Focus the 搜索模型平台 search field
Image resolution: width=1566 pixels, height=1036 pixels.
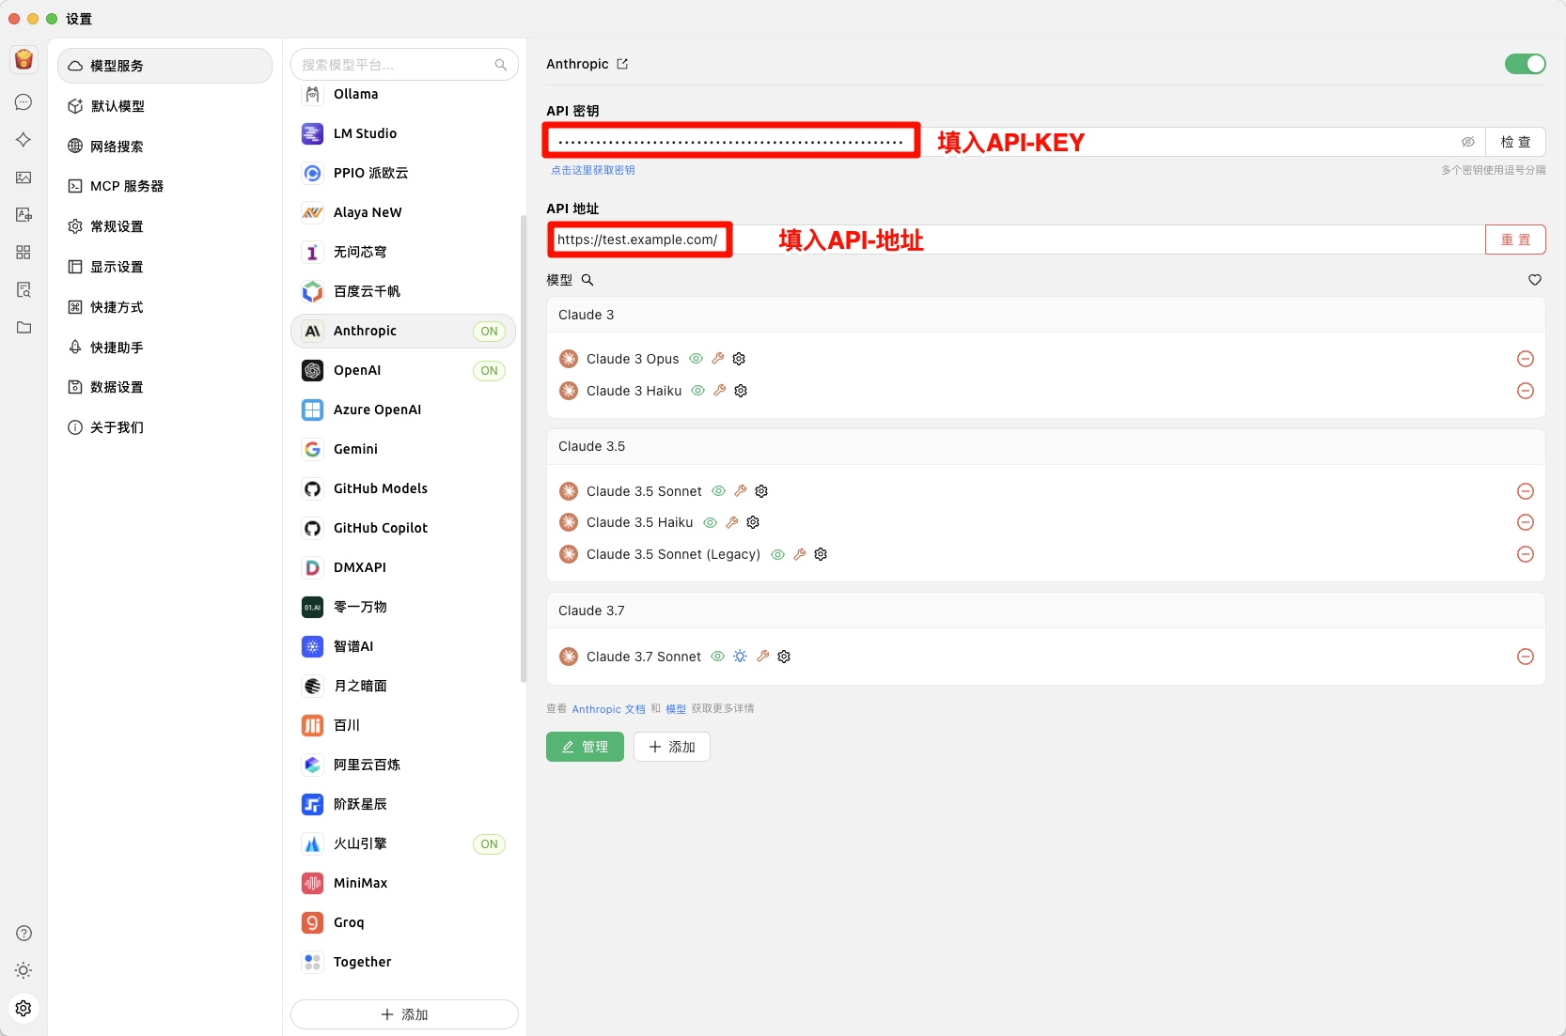tap(404, 65)
